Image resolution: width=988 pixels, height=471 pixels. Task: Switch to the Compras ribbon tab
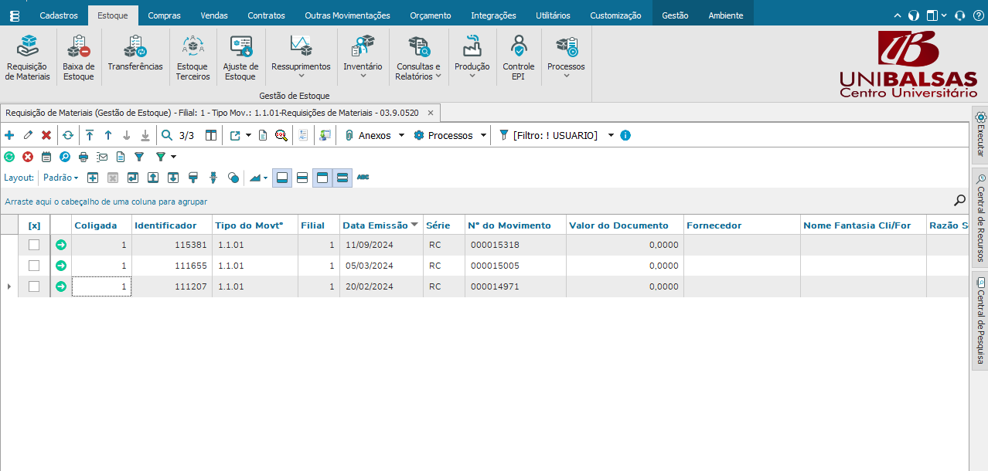pos(164,15)
